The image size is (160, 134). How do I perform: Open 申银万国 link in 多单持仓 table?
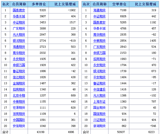pyautogui.click(x=19, y=65)
